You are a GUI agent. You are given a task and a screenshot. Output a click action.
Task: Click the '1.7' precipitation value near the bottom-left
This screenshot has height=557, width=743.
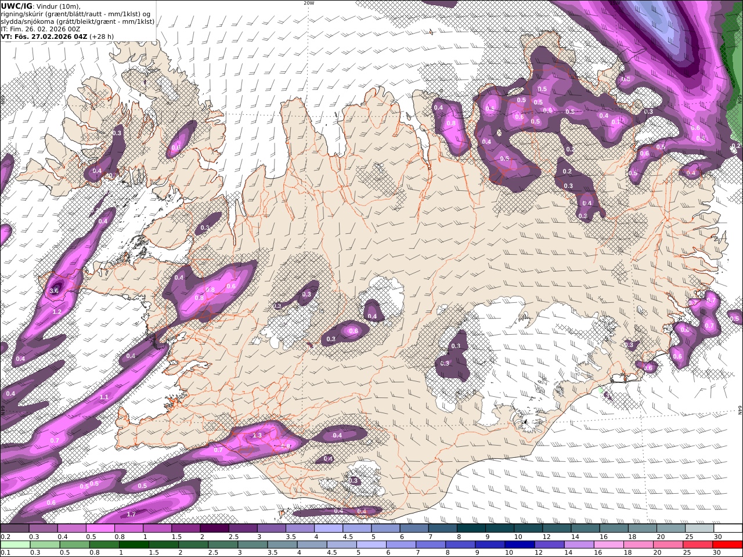click(131, 514)
